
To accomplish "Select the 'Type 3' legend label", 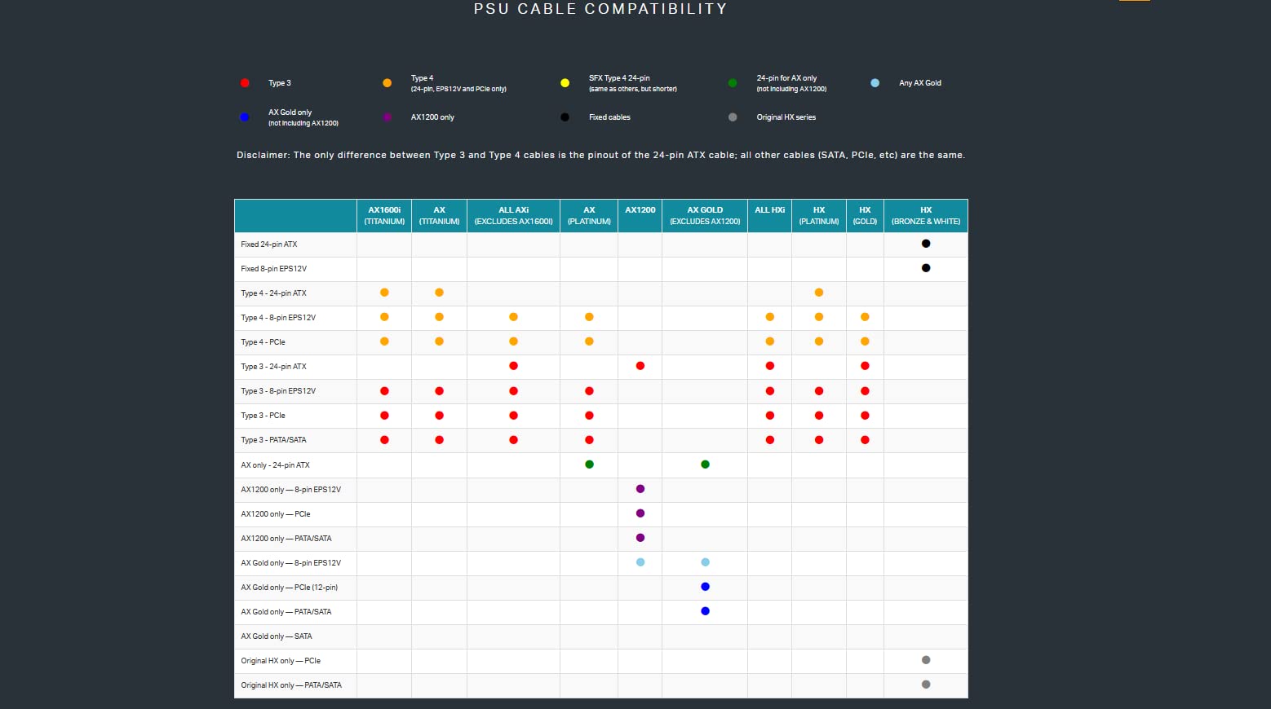I will click(280, 83).
